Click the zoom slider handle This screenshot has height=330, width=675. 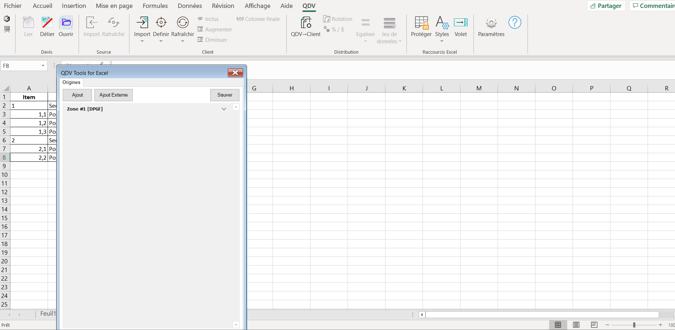634,325
